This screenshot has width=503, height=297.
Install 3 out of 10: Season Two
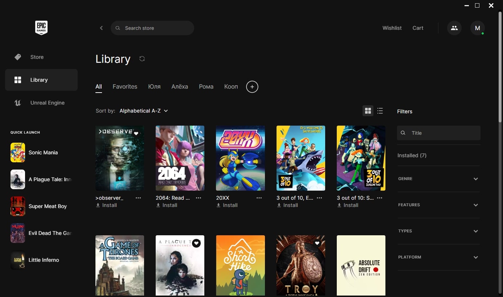[348, 205]
